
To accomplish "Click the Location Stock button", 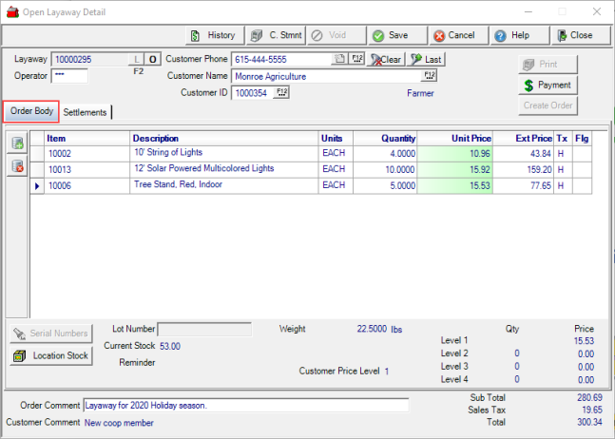I will point(50,356).
